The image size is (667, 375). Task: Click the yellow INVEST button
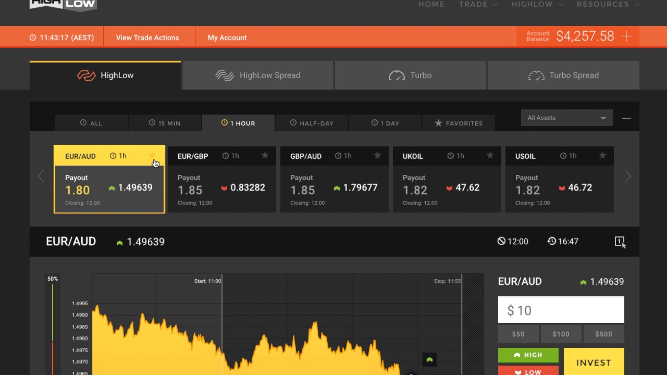point(594,362)
